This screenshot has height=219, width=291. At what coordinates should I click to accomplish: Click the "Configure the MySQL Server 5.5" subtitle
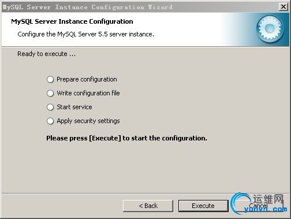(85, 34)
